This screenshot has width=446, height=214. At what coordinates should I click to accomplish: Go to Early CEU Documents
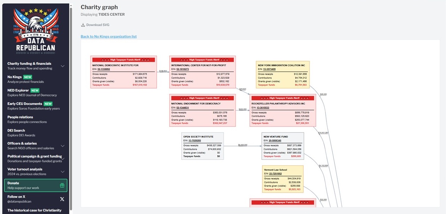pyautogui.click(x=36, y=106)
